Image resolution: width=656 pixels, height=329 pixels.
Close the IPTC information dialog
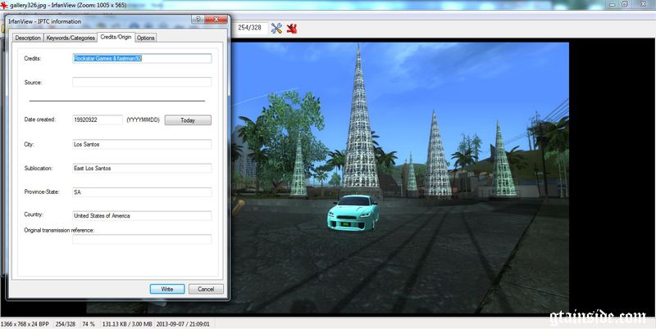(x=216, y=19)
